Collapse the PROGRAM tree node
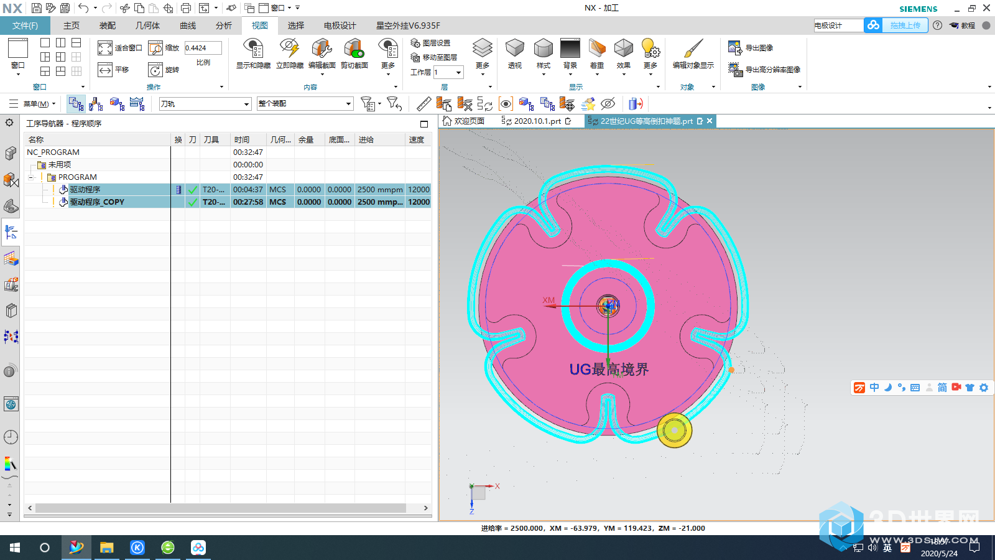This screenshot has width=995, height=560. point(30,177)
